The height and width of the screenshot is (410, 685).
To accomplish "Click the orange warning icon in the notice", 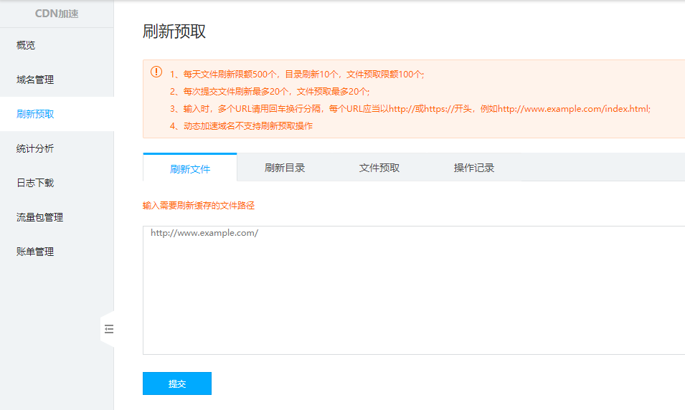I will point(156,72).
